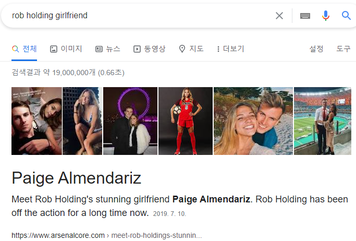Expand the 더보기 menu
Image resolution: width=356 pixels, height=241 pixels.
[230, 49]
